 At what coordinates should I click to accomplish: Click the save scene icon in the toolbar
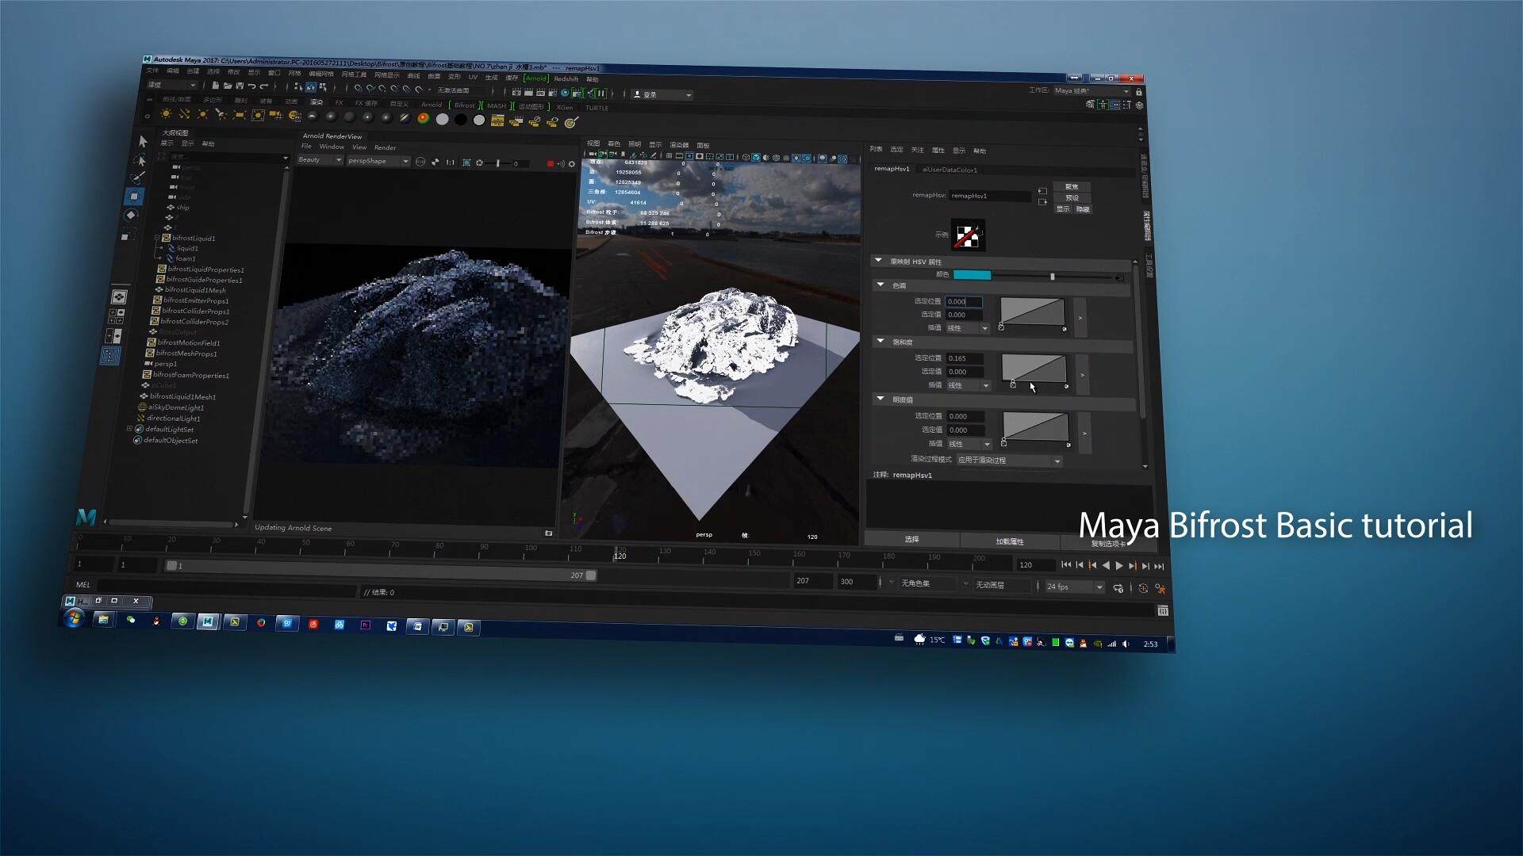click(239, 86)
